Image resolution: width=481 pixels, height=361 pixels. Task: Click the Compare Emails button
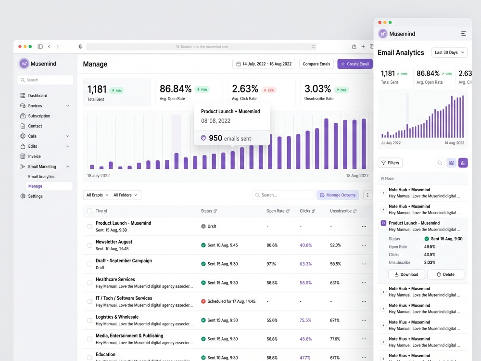pos(316,64)
